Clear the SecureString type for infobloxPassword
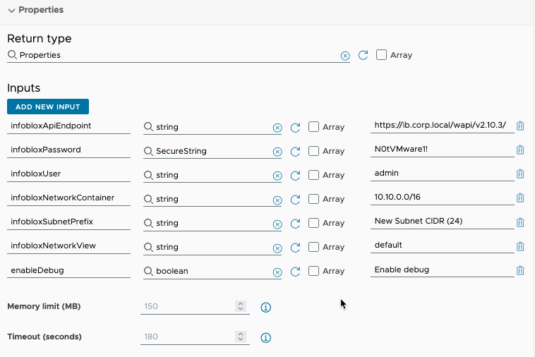This screenshot has height=357, width=535. [277, 151]
